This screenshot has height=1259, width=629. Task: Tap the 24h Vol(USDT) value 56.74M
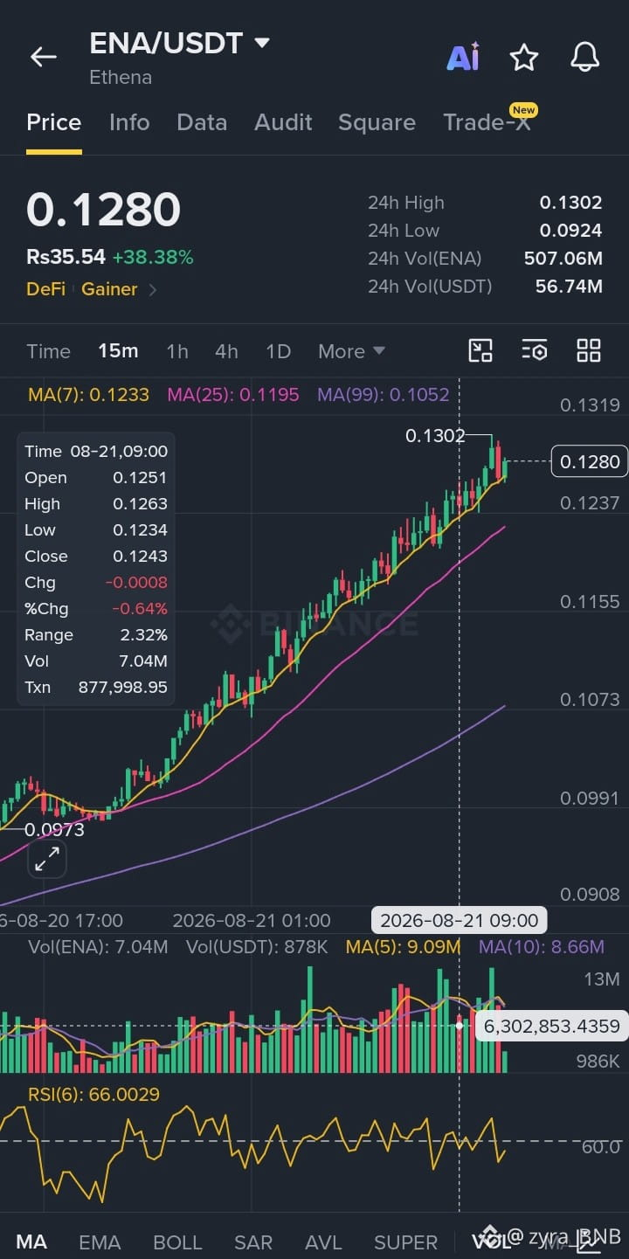click(569, 287)
